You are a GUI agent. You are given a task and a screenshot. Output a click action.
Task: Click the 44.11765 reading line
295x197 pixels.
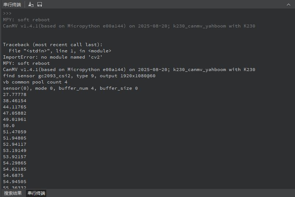coord(15,107)
